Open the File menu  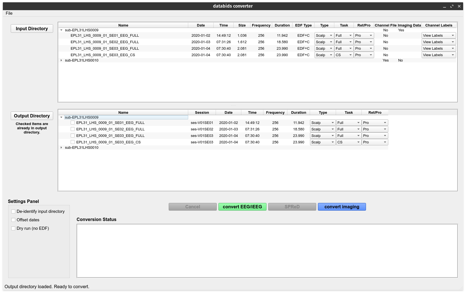pos(9,13)
